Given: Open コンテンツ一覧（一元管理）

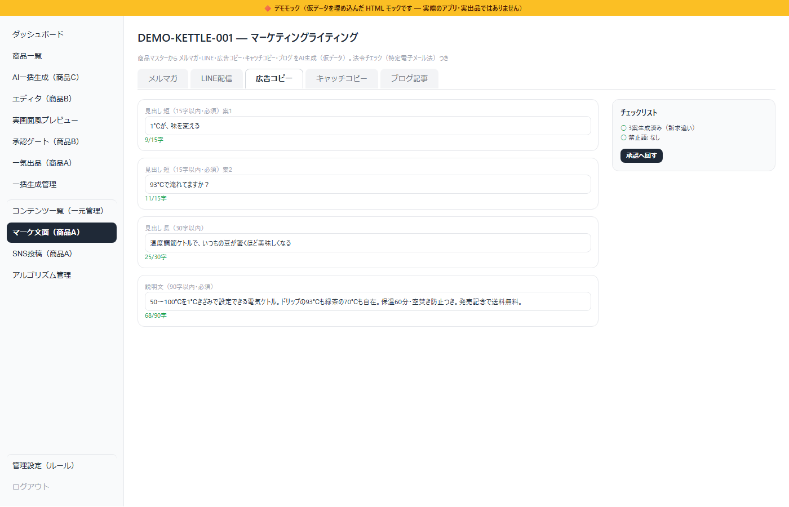Looking at the screenshot, I should point(61,211).
